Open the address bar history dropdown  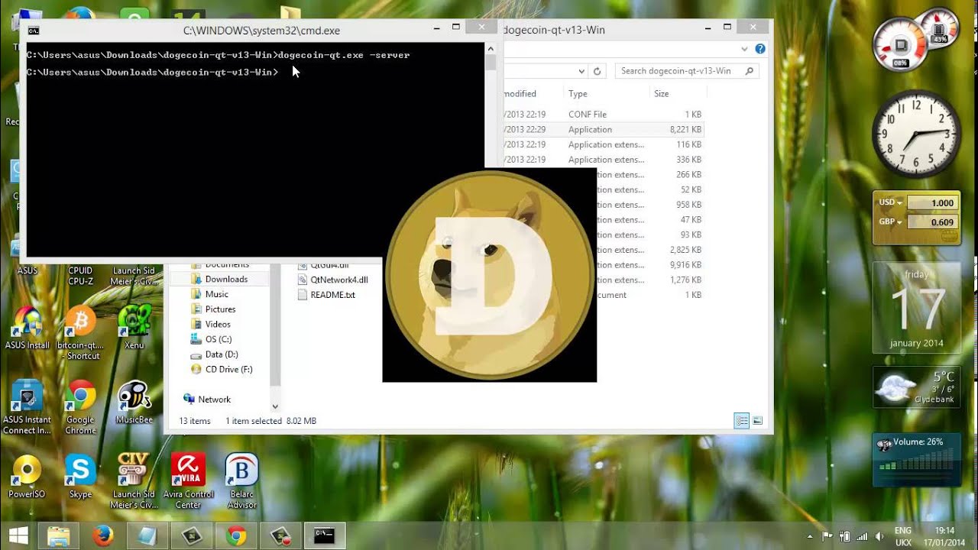(581, 71)
